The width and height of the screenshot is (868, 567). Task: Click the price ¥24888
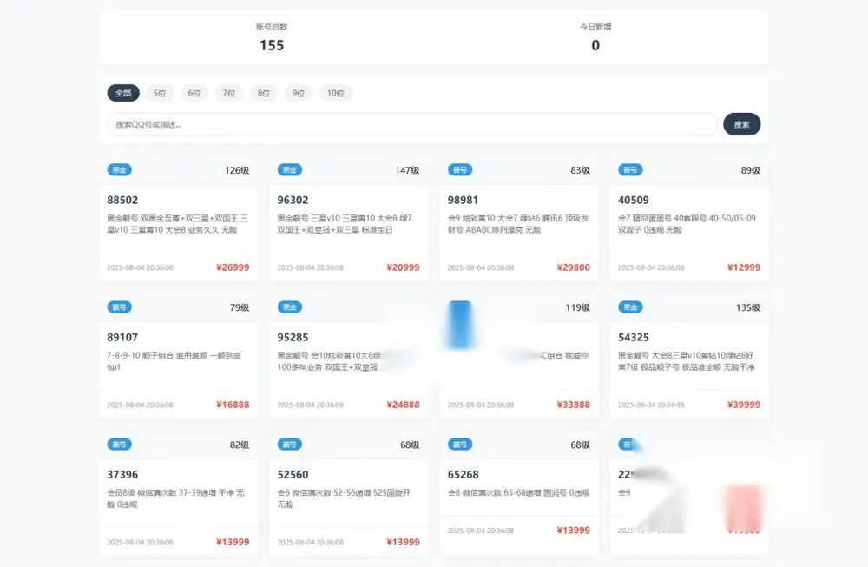click(x=403, y=405)
